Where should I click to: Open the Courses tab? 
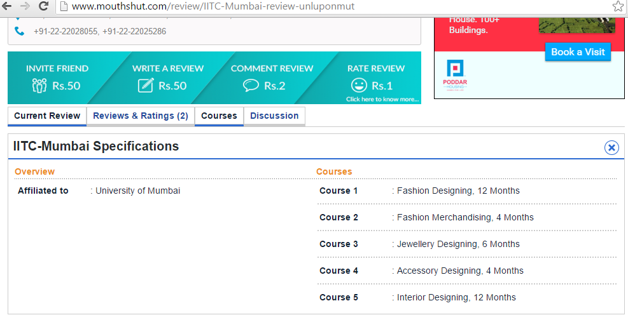(x=219, y=116)
